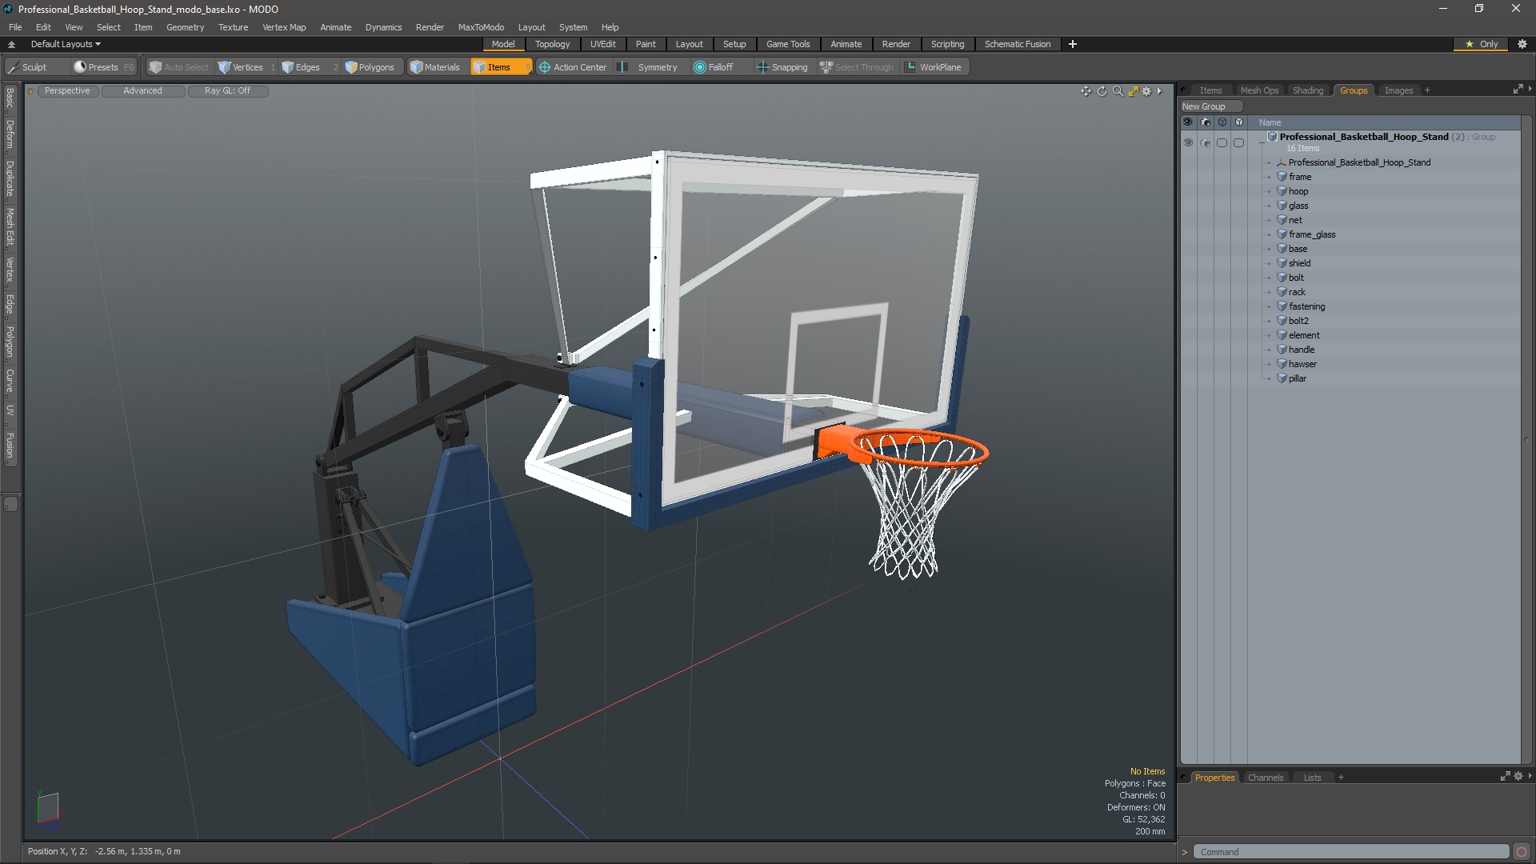Click the Falloff icon
This screenshot has width=1536, height=864.
[x=700, y=67]
